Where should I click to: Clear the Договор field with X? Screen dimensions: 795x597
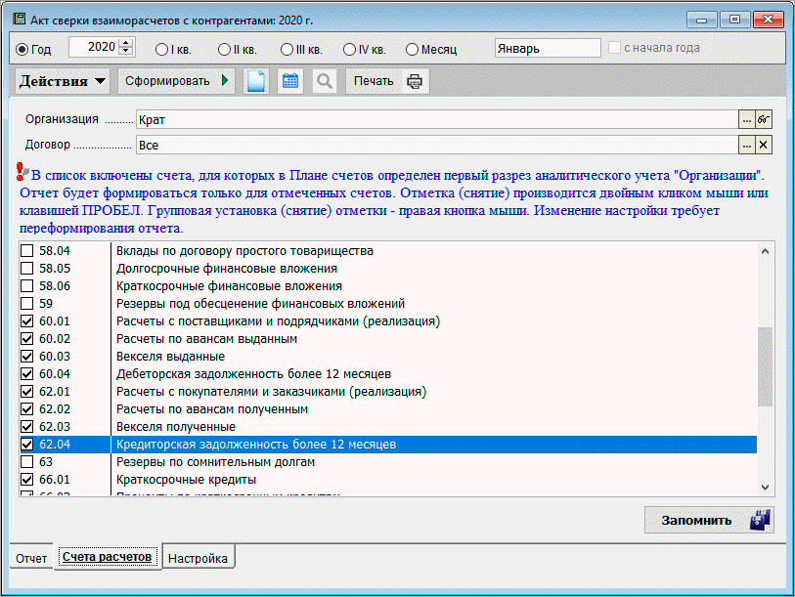click(764, 145)
